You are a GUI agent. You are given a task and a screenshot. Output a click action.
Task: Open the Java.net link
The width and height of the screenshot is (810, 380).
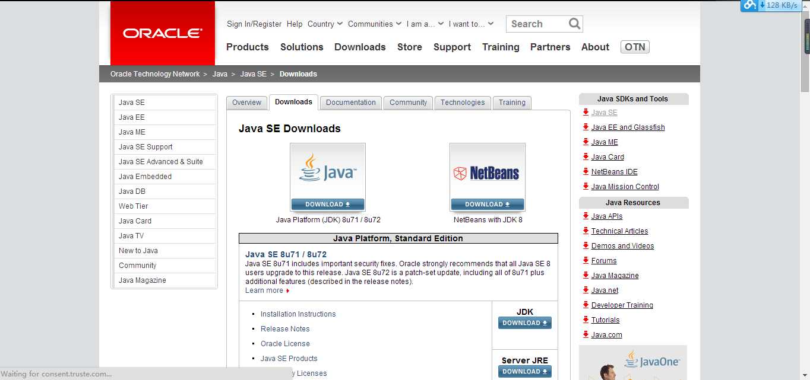click(x=605, y=290)
